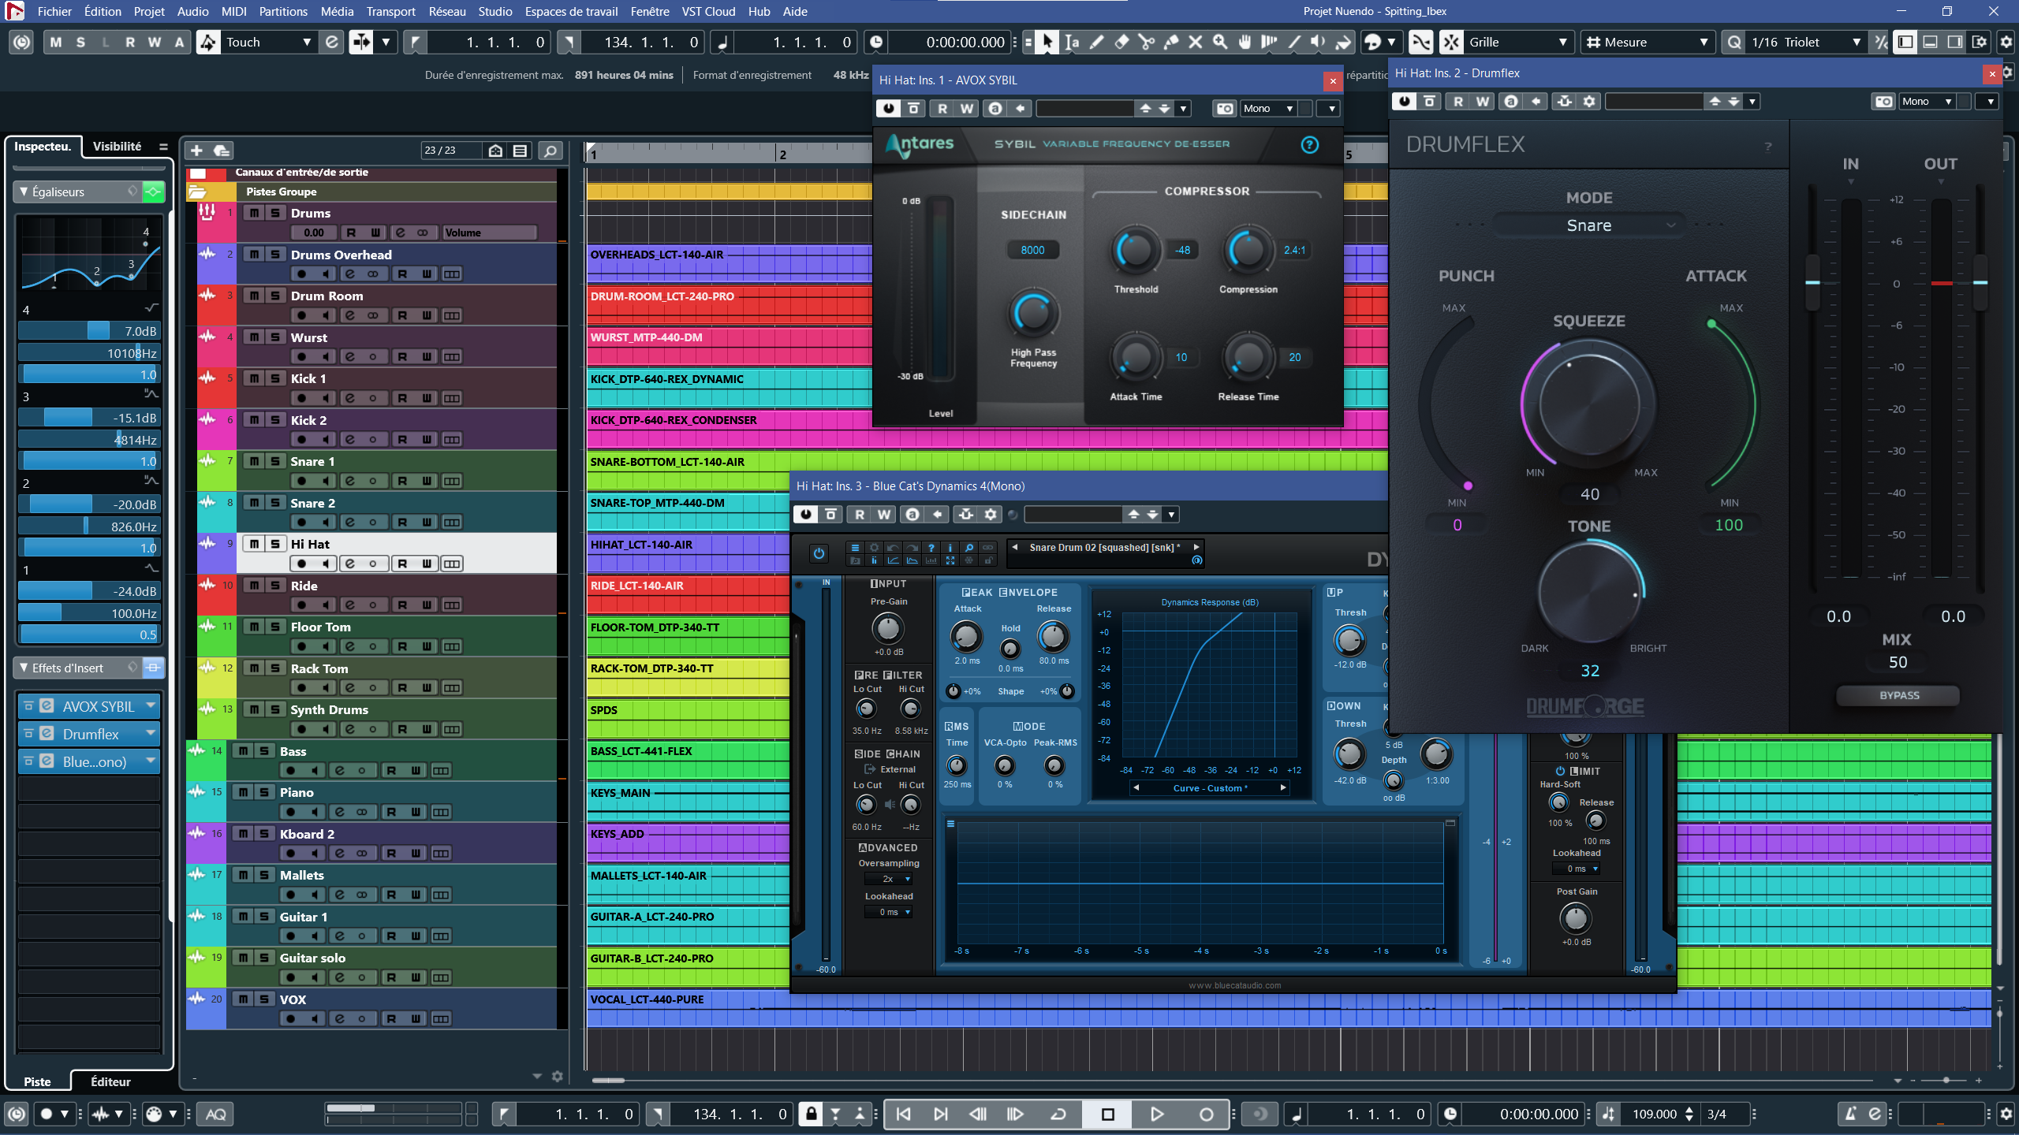Open the Transport menu

(390, 11)
